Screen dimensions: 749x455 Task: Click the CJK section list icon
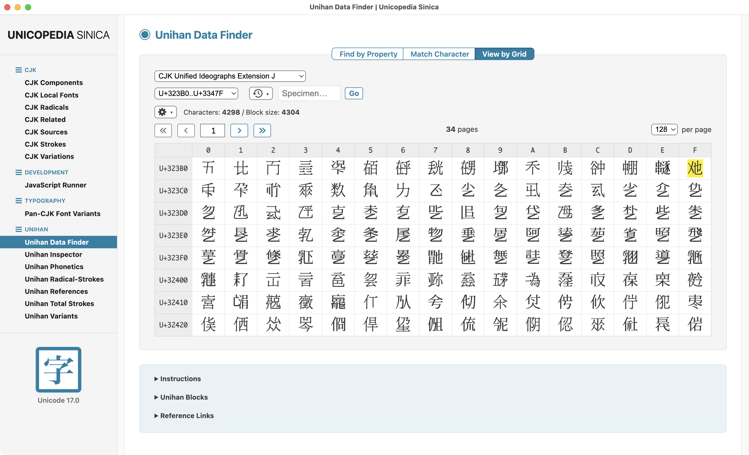(18, 70)
